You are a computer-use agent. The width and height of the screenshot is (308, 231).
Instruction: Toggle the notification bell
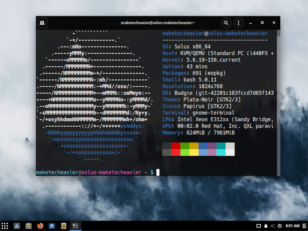(x=266, y=226)
